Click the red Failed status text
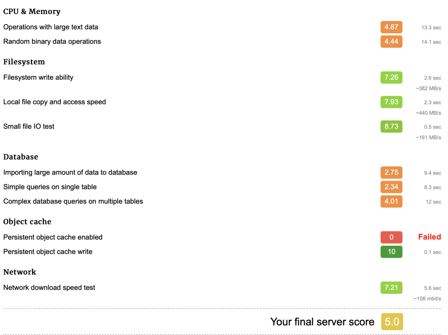Image resolution: width=448 pixels, height=335 pixels. pyautogui.click(x=429, y=237)
